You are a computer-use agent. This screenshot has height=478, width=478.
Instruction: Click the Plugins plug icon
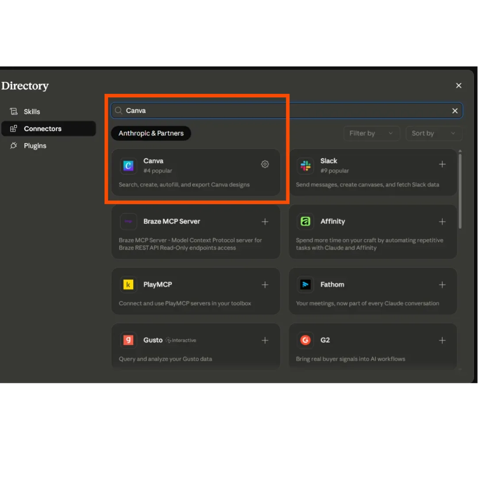pyautogui.click(x=13, y=146)
